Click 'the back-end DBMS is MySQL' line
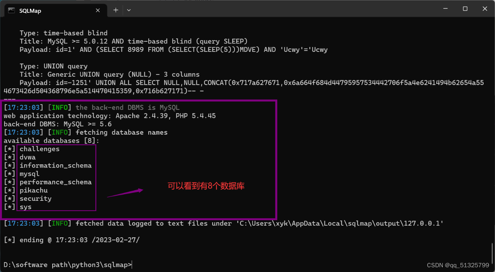 pyautogui.click(x=92, y=107)
